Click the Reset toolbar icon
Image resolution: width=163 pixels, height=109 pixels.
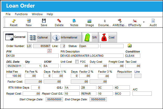(14, 21)
